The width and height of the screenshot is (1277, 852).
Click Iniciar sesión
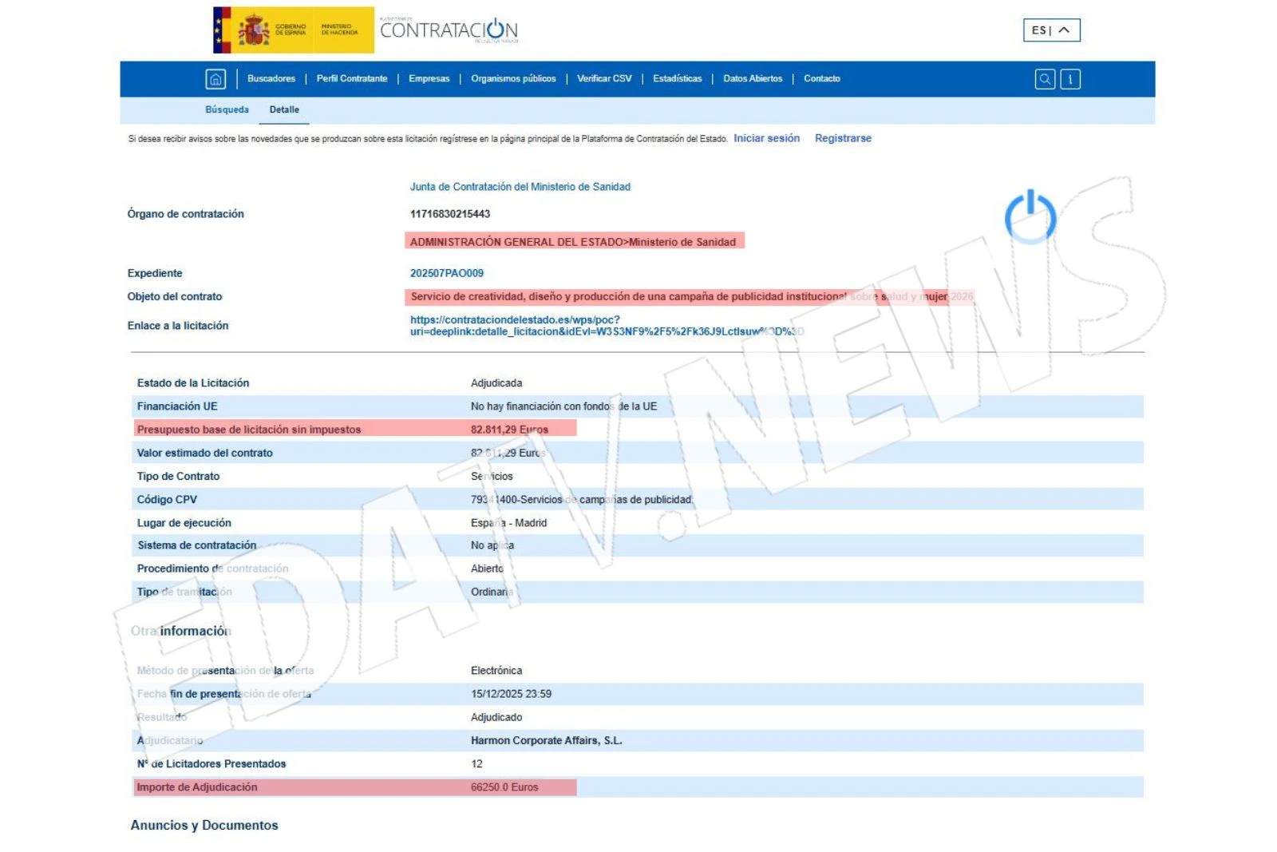pyautogui.click(x=765, y=138)
